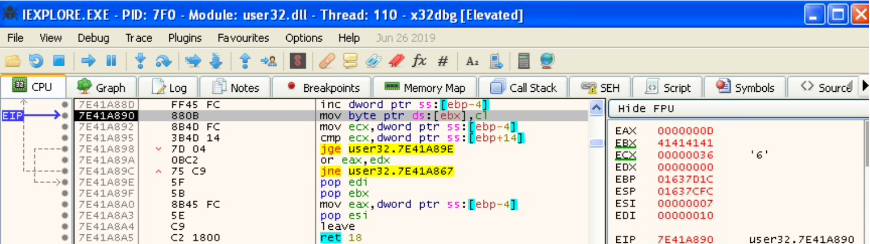Image resolution: width=870 pixels, height=244 pixels.
Task: Open String references with the A icon
Action: click(472, 60)
